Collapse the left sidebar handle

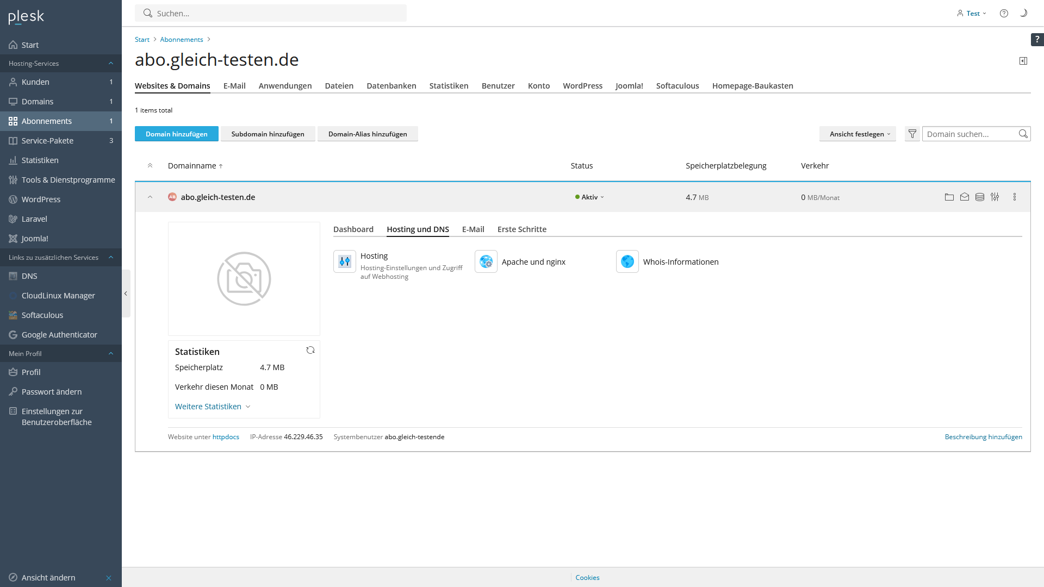(x=126, y=293)
